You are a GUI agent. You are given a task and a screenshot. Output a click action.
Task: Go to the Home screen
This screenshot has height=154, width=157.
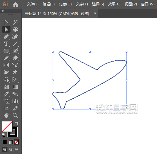16,4
